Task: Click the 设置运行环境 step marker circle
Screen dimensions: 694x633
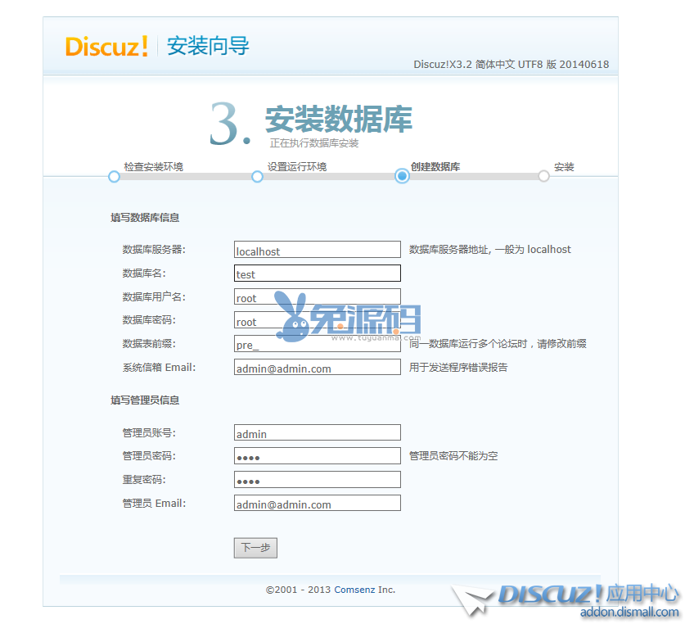Action: pyautogui.click(x=257, y=177)
